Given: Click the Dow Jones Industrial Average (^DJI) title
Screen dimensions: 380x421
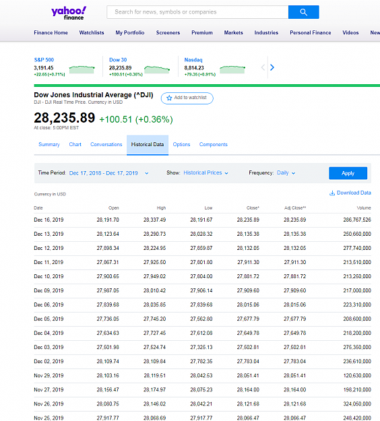Looking at the screenshot, I should click(x=94, y=95).
